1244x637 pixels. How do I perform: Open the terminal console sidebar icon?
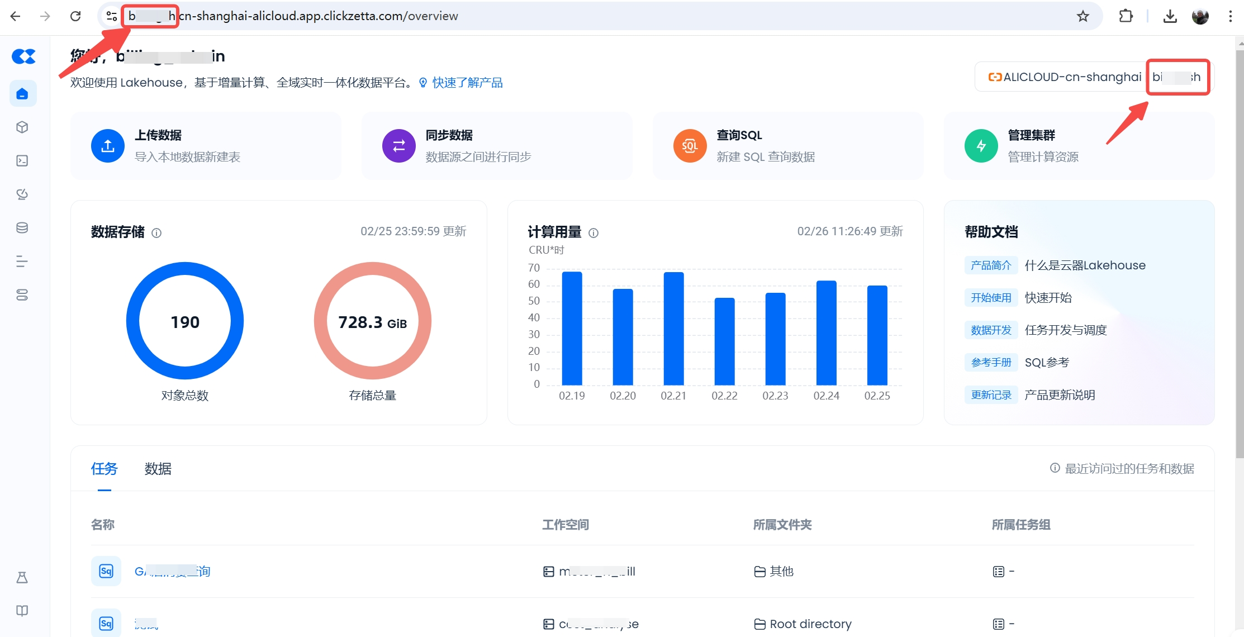coord(22,161)
